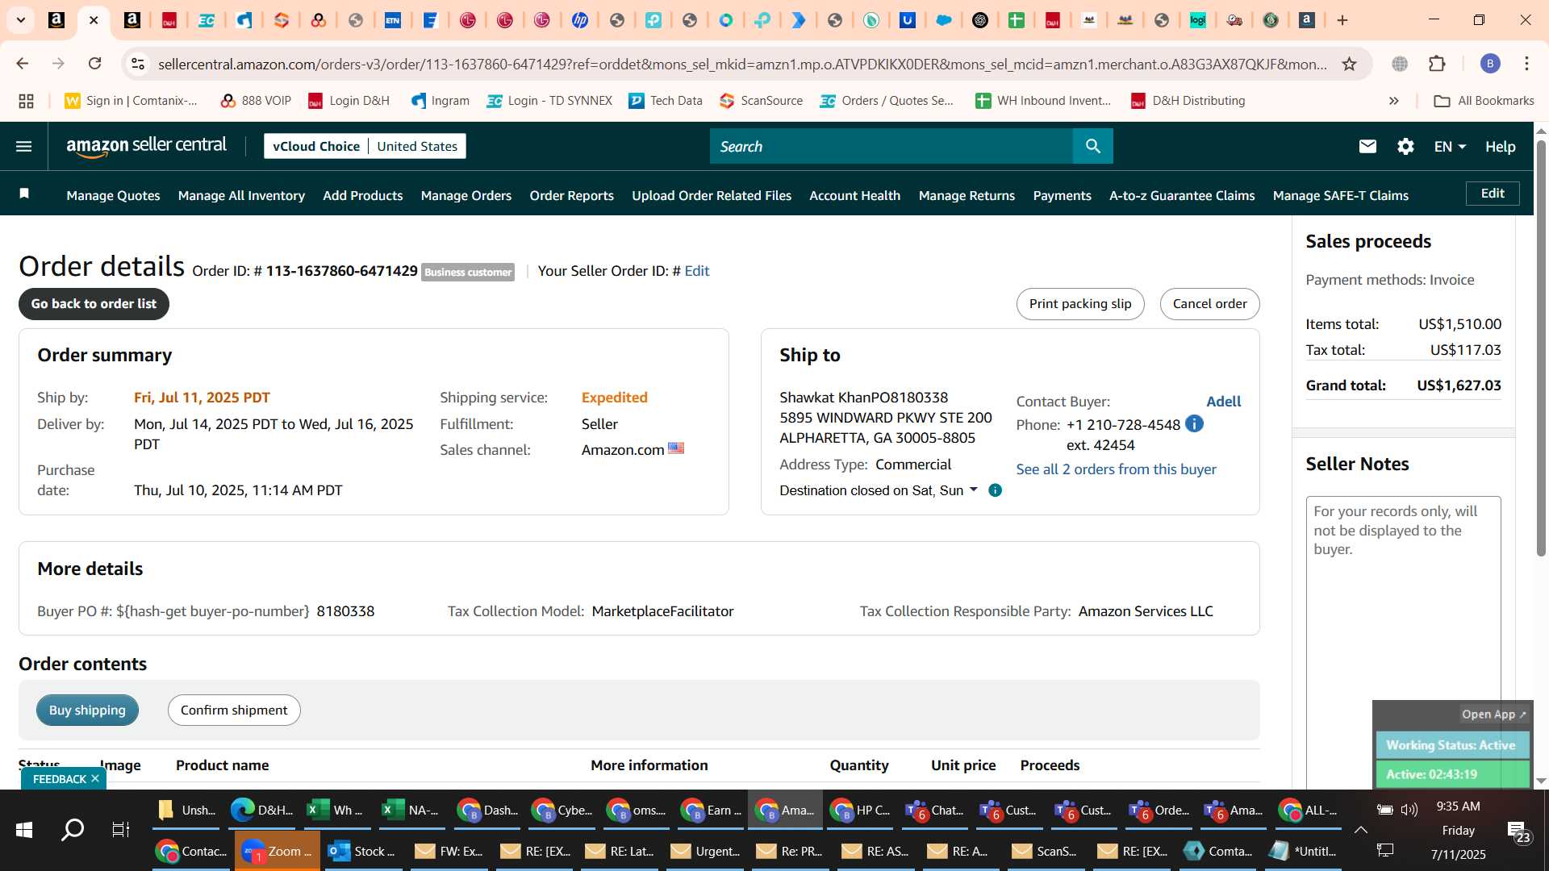Open Add Products menu item

tap(362, 195)
